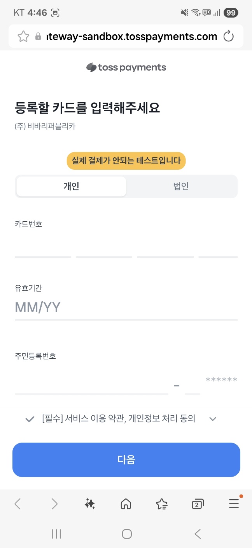Focus the first 카드번호 input segment
Image resolution: width=252 pixels, height=548 pixels.
pyautogui.click(x=43, y=247)
